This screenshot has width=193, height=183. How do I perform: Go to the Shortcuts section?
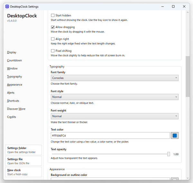13,101
